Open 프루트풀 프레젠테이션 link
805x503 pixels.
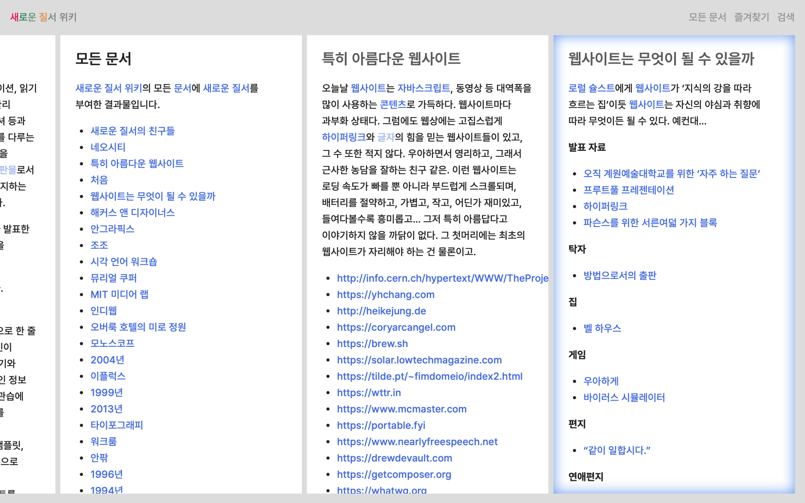[628, 190]
